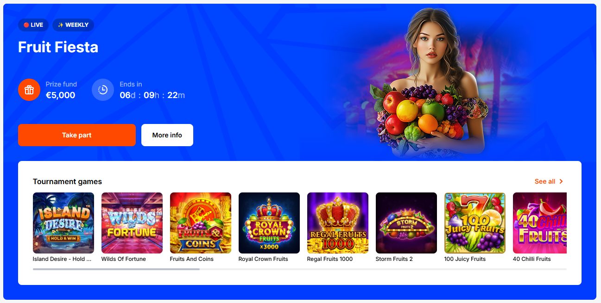Click the LIVE status badge
This screenshot has height=303, width=601.
33,25
